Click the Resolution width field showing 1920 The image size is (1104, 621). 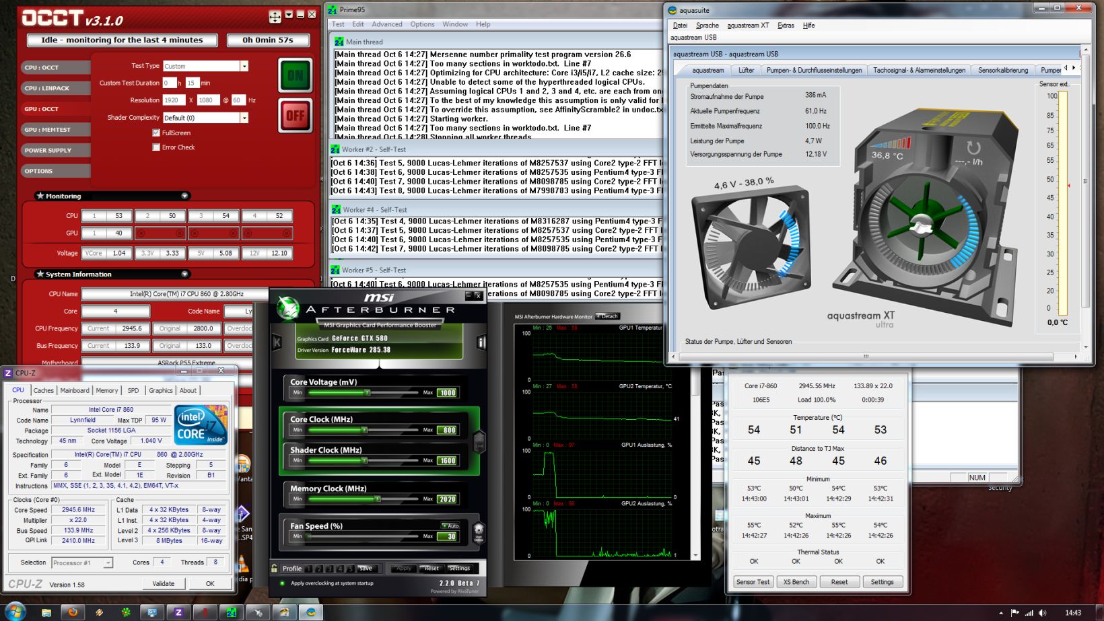click(174, 100)
